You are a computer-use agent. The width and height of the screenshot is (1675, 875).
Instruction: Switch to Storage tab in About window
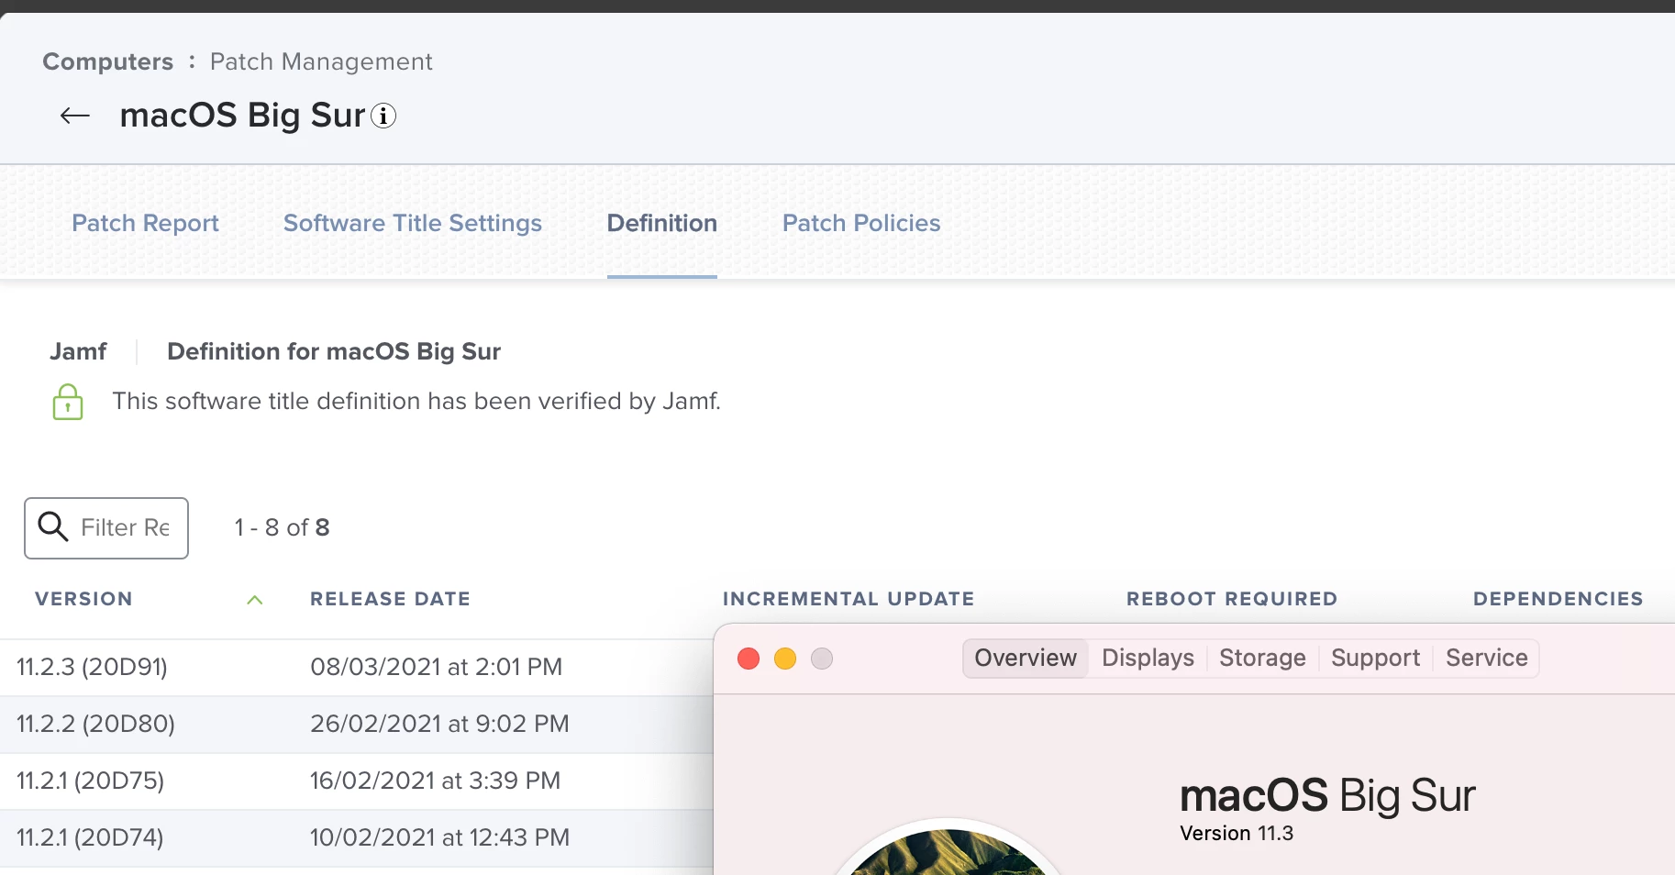[1262, 659]
